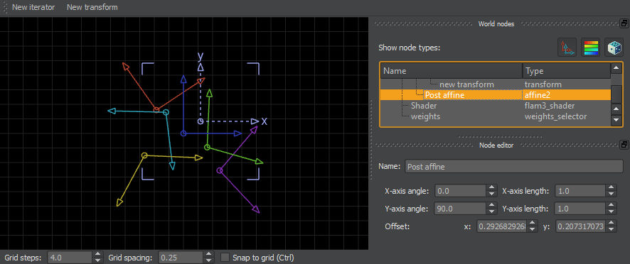Image resolution: width=630 pixels, height=264 pixels.
Task: Select the yellow transform origin circle
Action: 144,155
